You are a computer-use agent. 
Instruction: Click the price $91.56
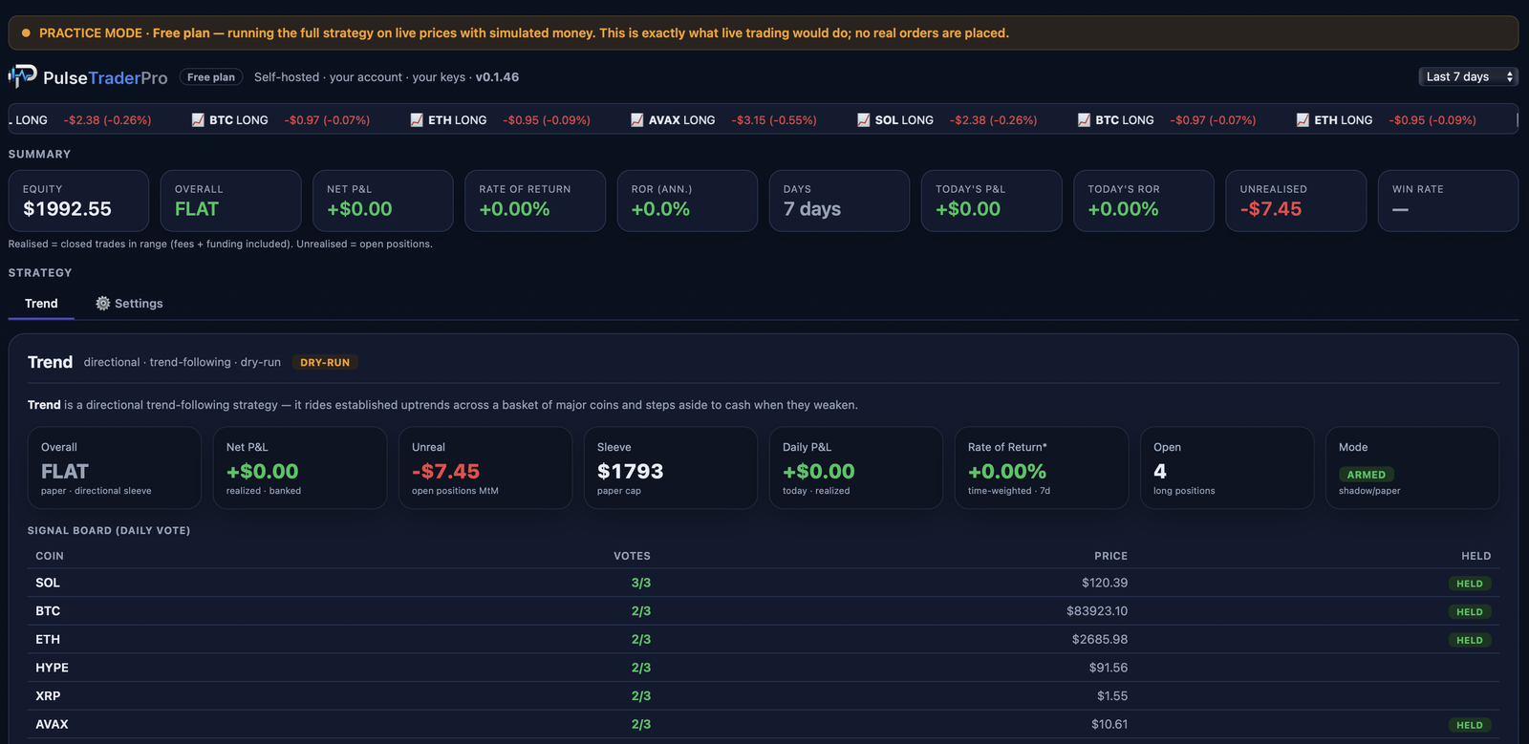(1109, 668)
